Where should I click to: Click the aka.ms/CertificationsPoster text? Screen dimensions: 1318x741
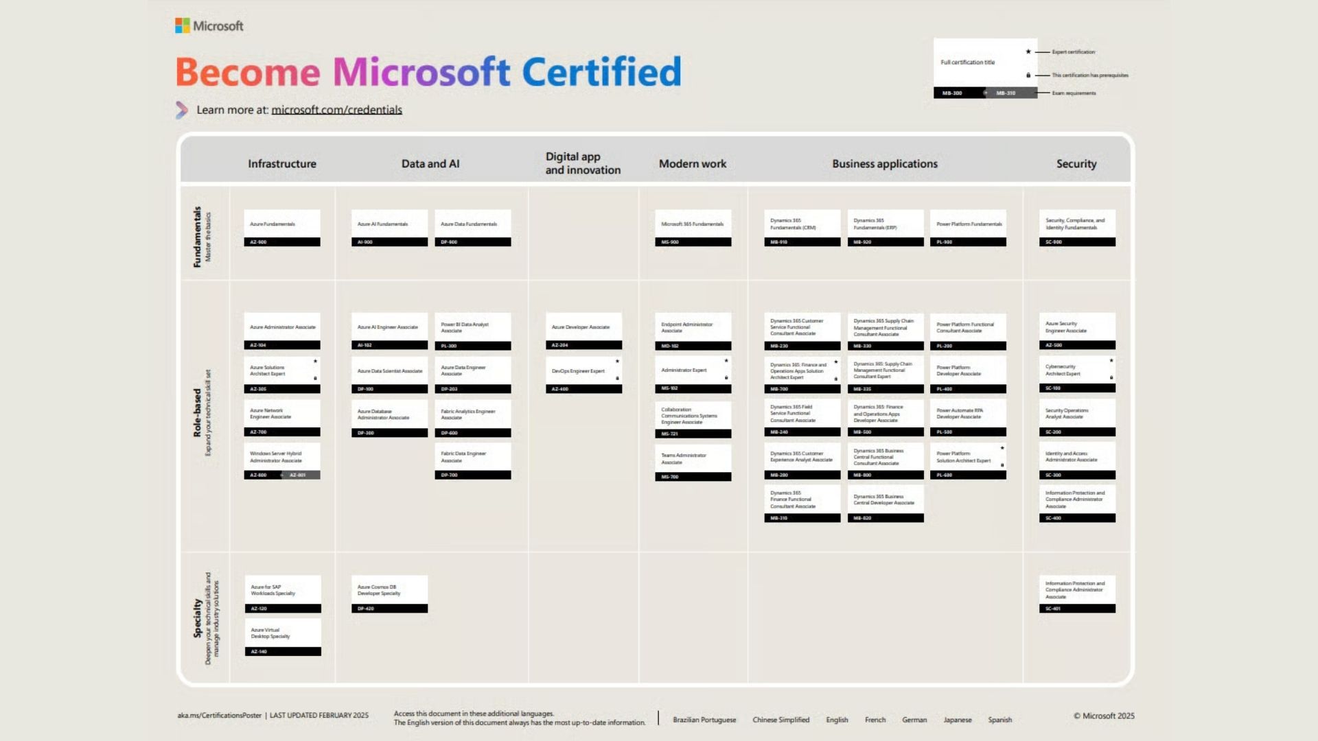click(x=219, y=715)
